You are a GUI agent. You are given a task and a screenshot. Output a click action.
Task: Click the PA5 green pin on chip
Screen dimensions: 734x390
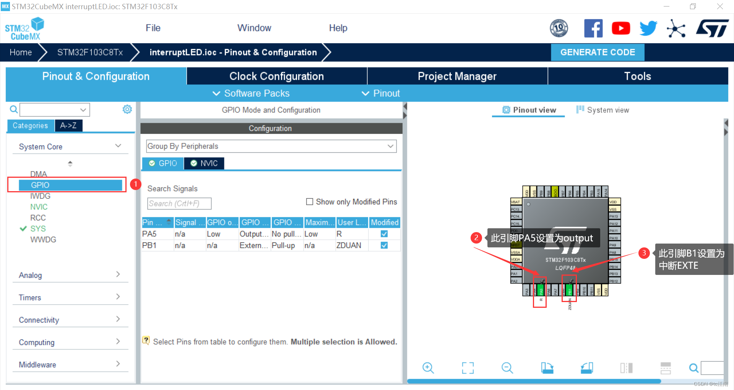click(x=541, y=290)
